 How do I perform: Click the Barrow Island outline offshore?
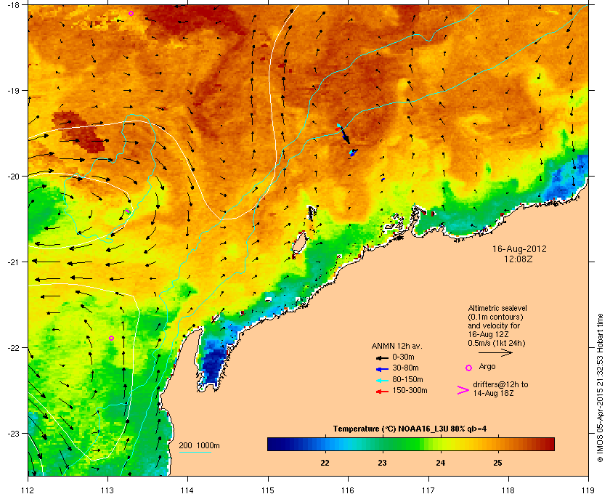click(x=299, y=243)
